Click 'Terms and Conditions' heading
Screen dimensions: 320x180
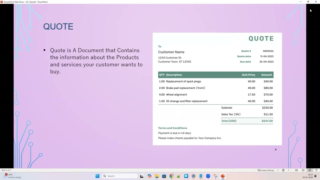(x=172, y=128)
